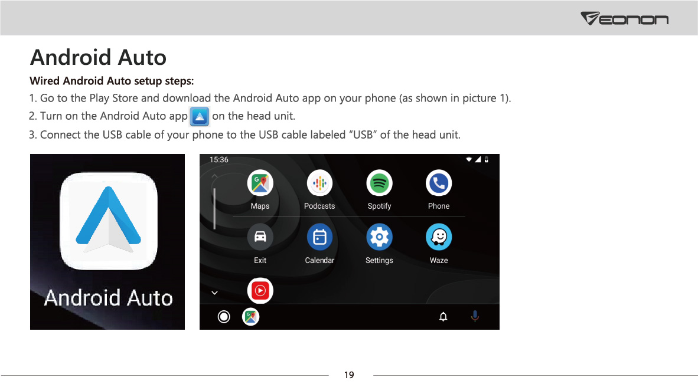Screen dimensions: 698x384
Task: Click the Wi-Fi status icon
Action: (469, 159)
